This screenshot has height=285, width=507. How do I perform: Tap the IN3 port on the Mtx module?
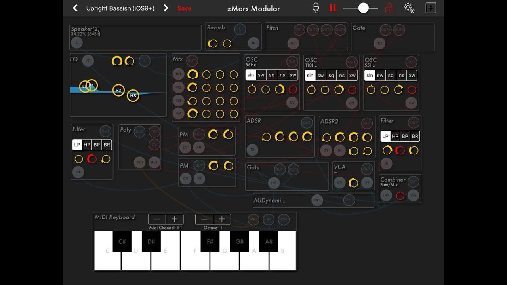[179, 101]
